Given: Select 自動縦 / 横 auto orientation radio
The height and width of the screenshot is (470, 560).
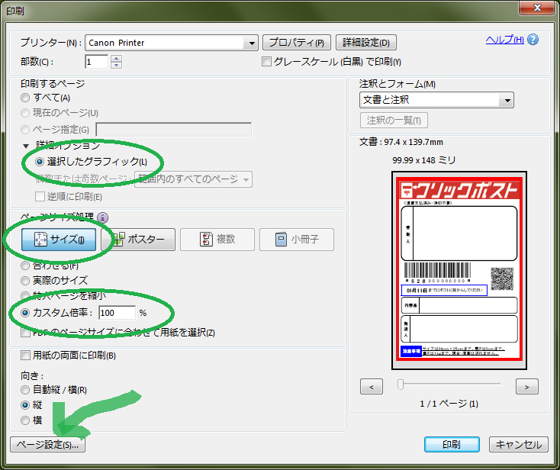Looking at the screenshot, I should (x=25, y=390).
